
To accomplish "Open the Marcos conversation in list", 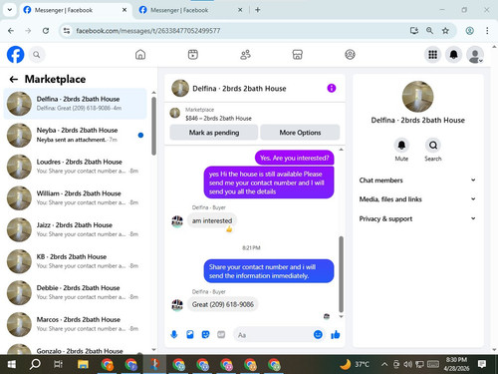I will click(x=75, y=324).
